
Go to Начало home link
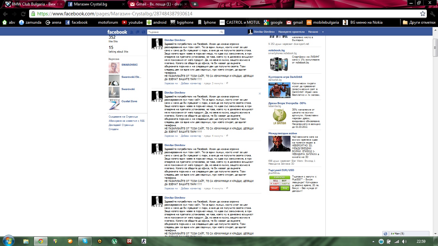pyautogui.click(x=313, y=32)
